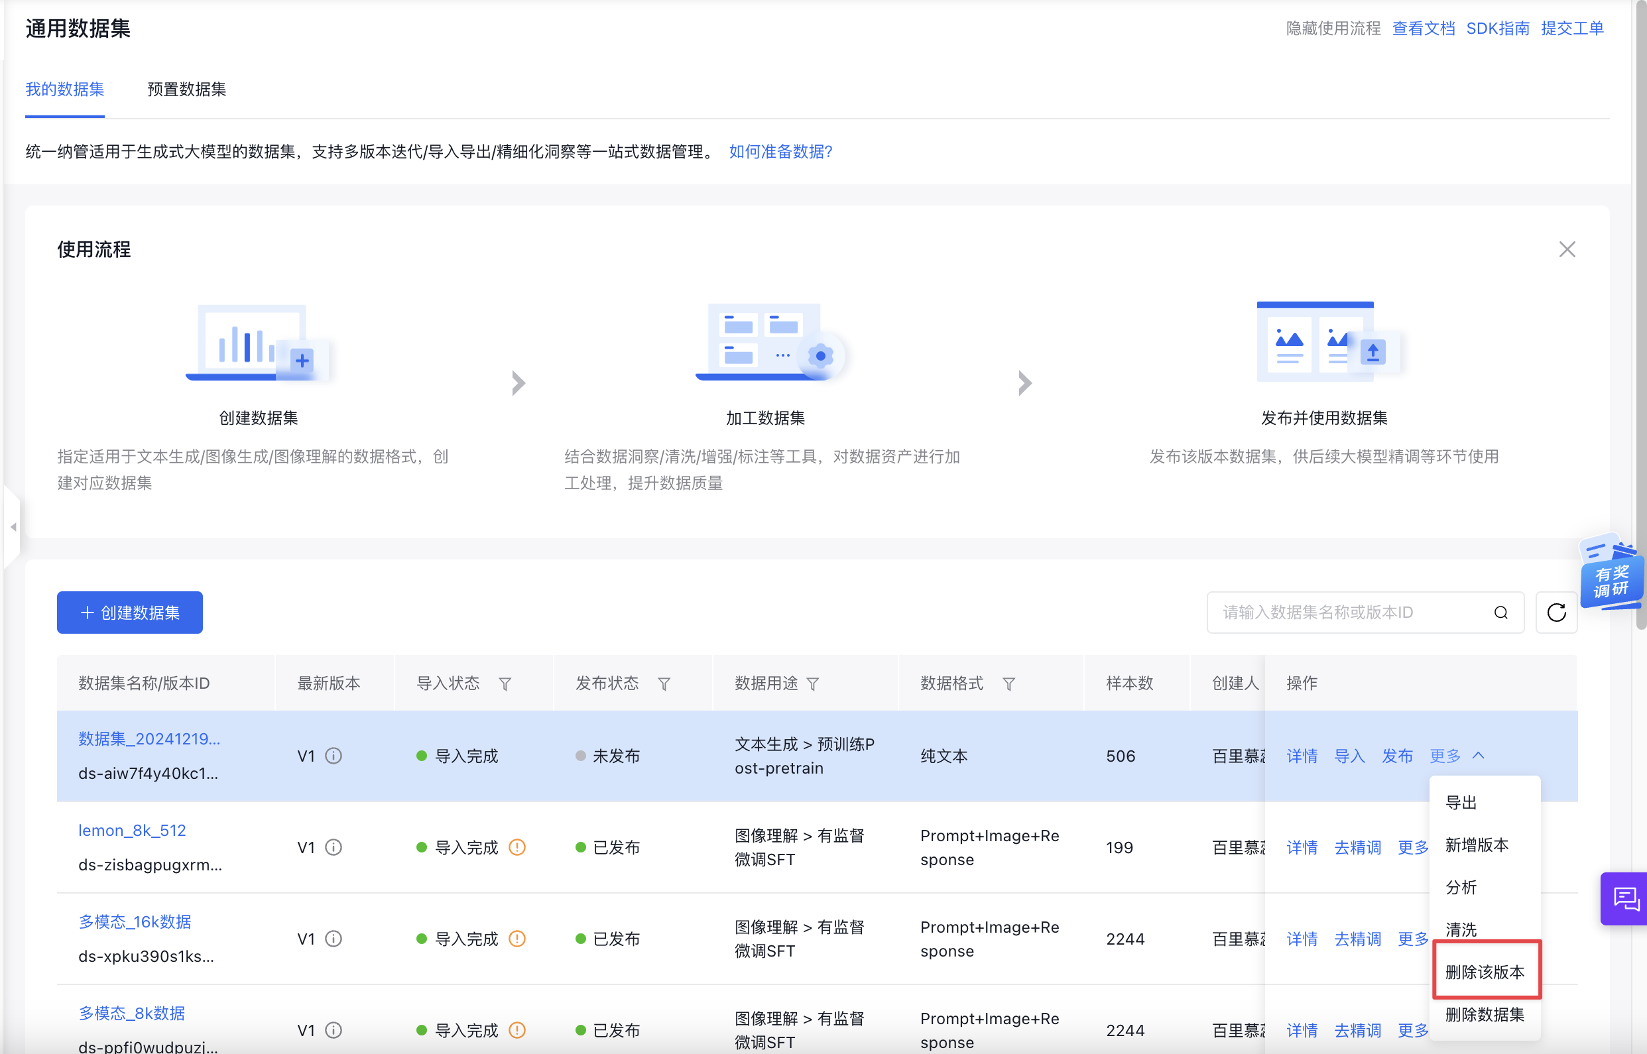This screenshot has width=1647, height=1054.
Task: Collapse the 更多 menu in first row
Action: tap(1457, 756)
